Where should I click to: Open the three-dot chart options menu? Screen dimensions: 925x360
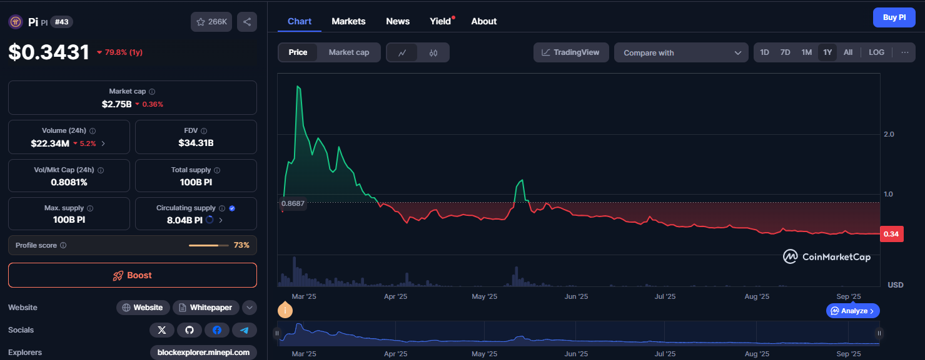tap(904, 52)
